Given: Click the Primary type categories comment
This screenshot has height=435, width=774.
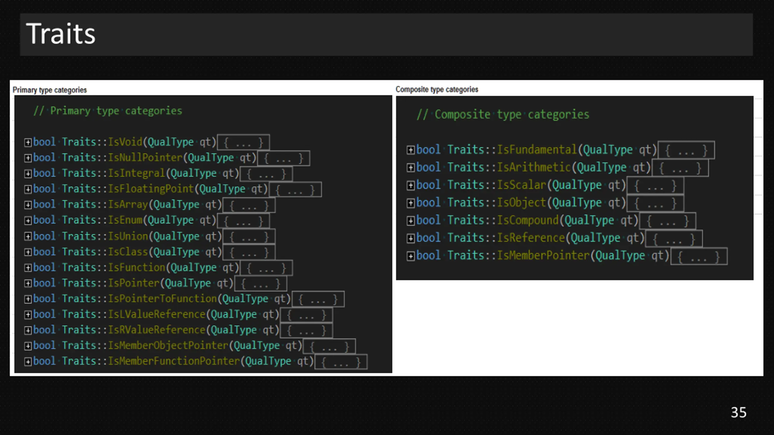Looking at the screenshot, I should [108, 111].
